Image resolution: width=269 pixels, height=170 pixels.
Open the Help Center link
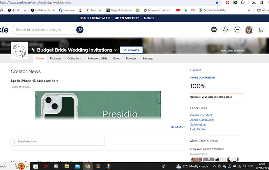point(198,129)
